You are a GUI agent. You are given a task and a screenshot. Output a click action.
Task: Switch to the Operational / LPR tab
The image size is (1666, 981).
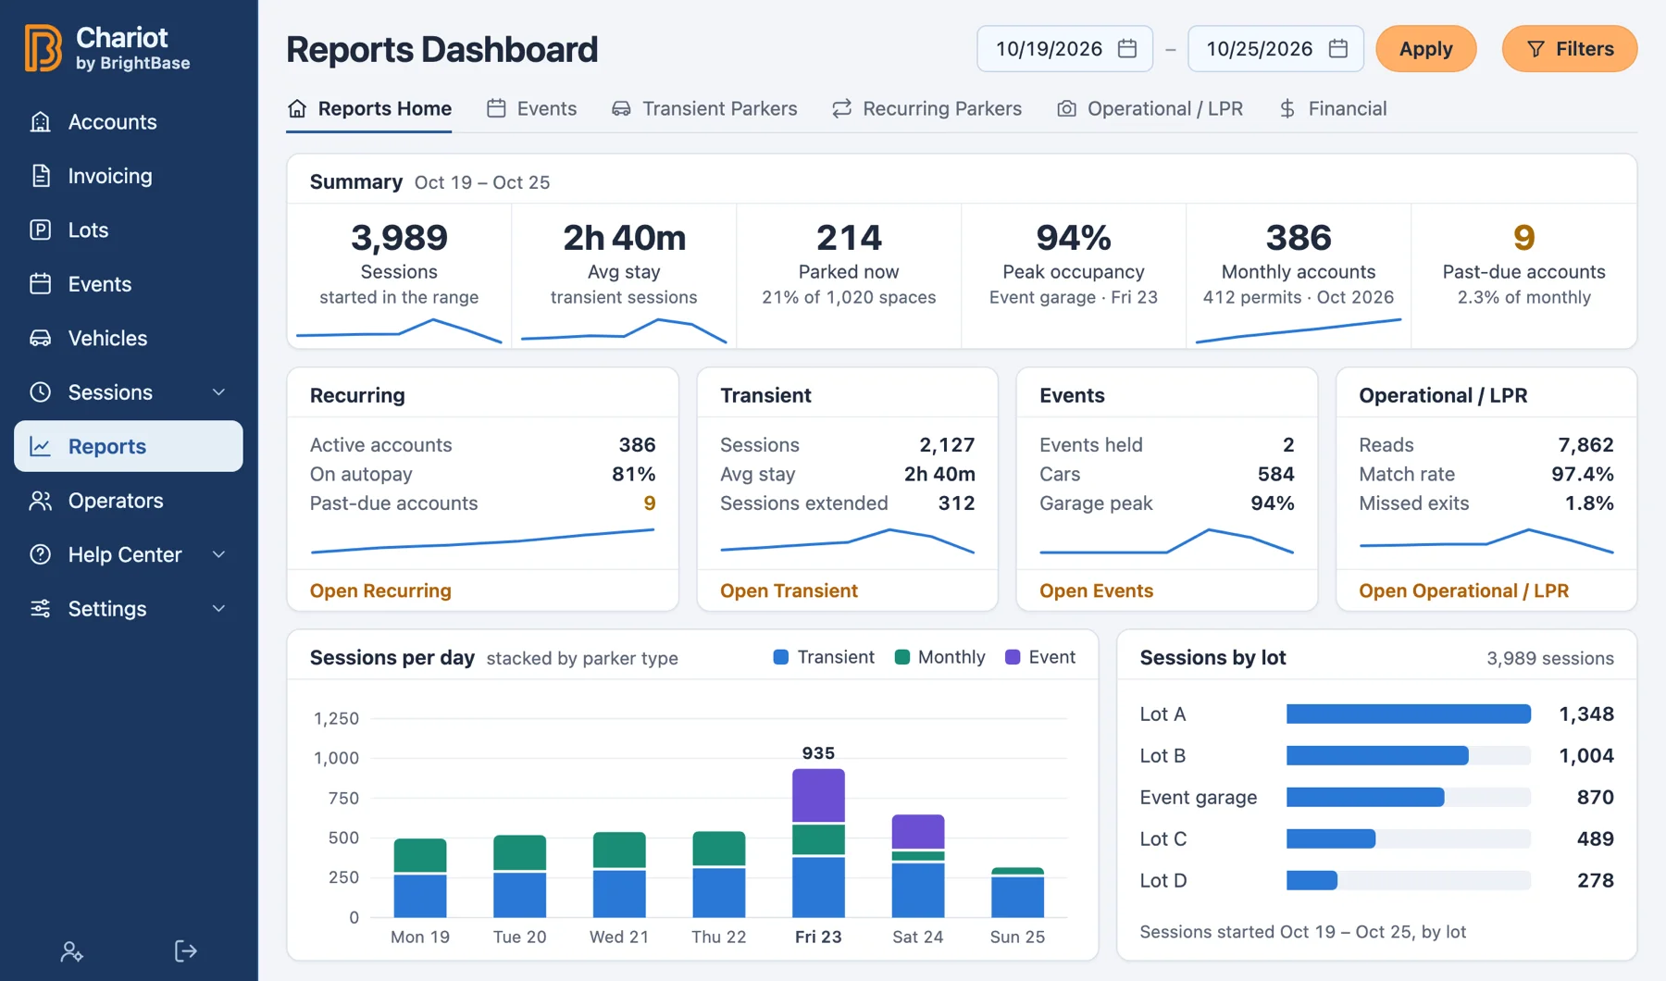1150,109
